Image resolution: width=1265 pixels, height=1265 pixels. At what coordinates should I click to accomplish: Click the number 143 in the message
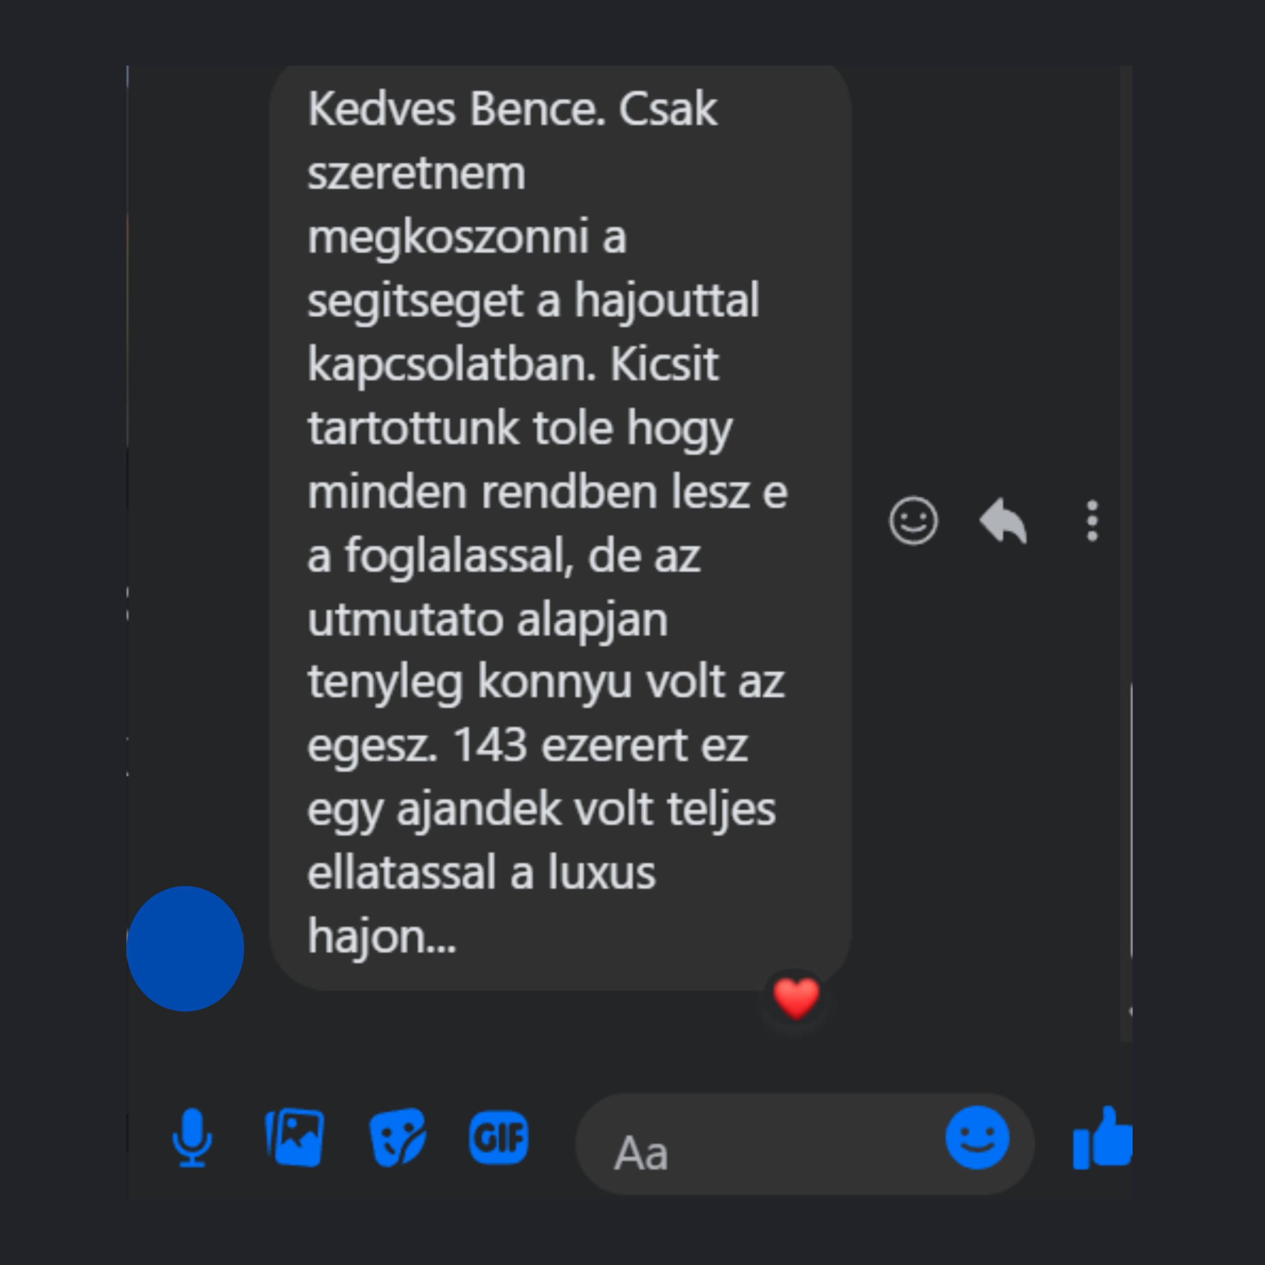pyautogui.click(x=490, y=745)
